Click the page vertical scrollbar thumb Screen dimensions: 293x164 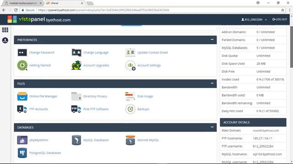tap(292, 47)
